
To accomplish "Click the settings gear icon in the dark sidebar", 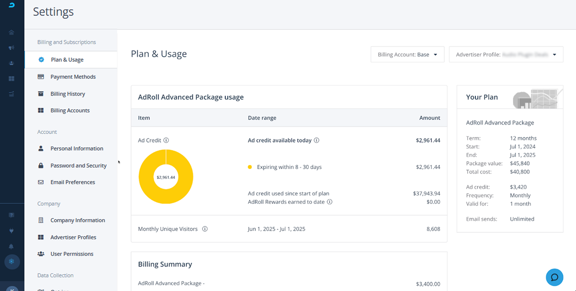I will 11,262.
